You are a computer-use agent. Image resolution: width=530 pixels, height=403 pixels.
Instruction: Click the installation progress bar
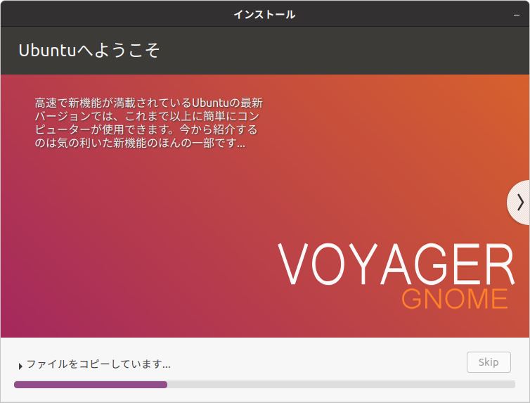(x=264, y=385)
